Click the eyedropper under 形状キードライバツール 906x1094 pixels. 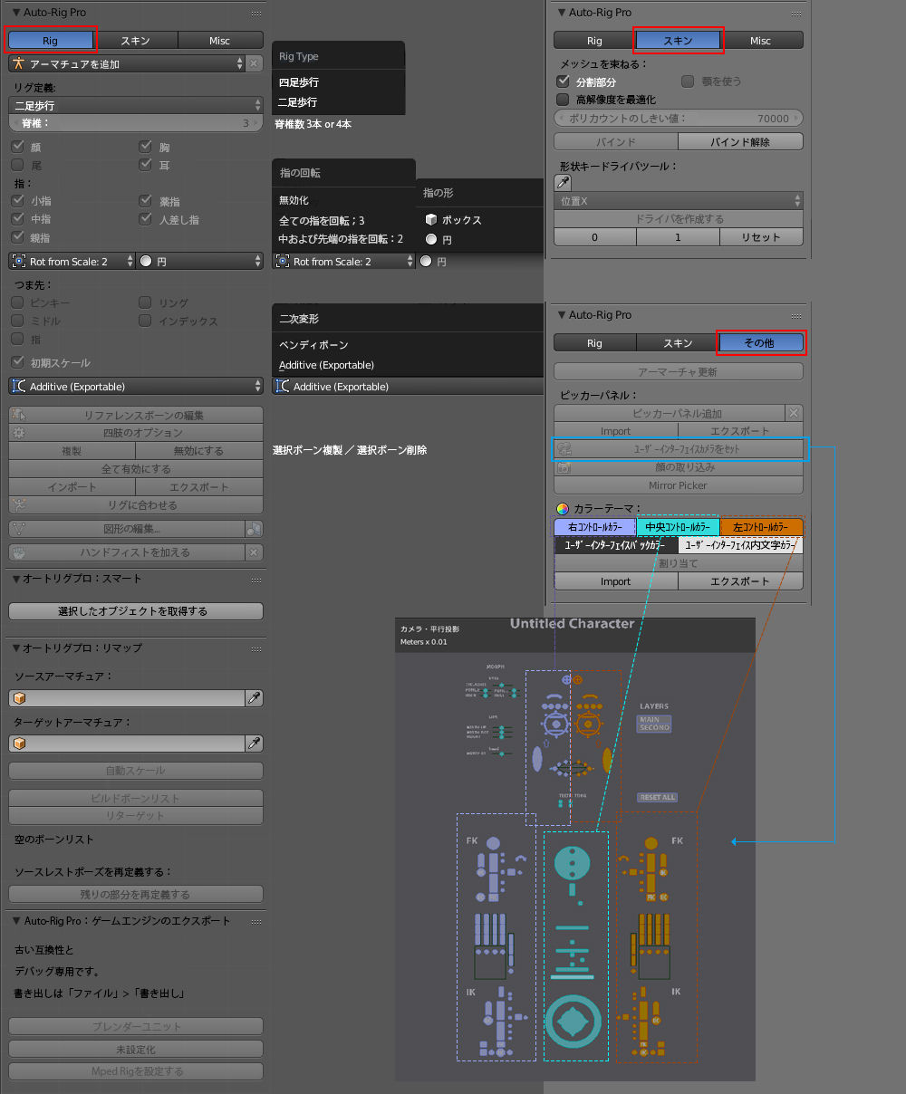tap(563, 183)
